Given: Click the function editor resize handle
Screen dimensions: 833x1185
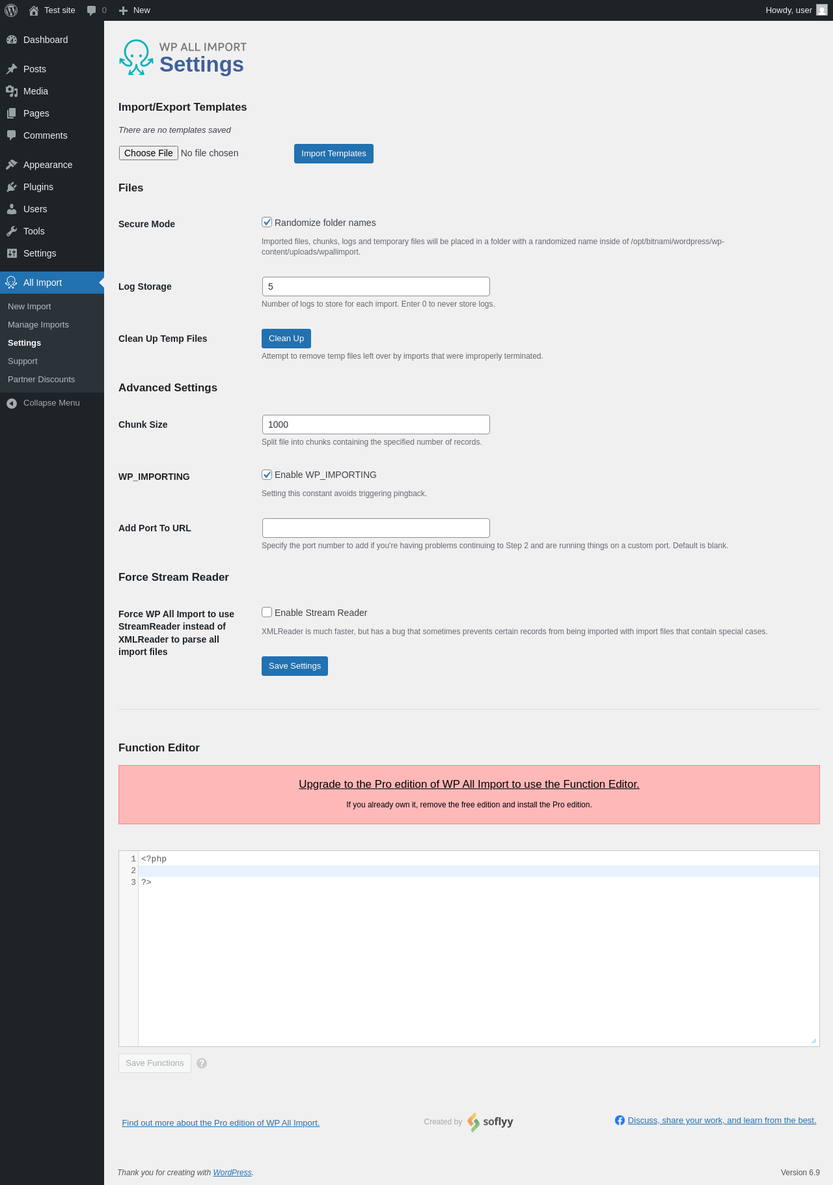Looking at the screenshot, I should point(813,1040).
